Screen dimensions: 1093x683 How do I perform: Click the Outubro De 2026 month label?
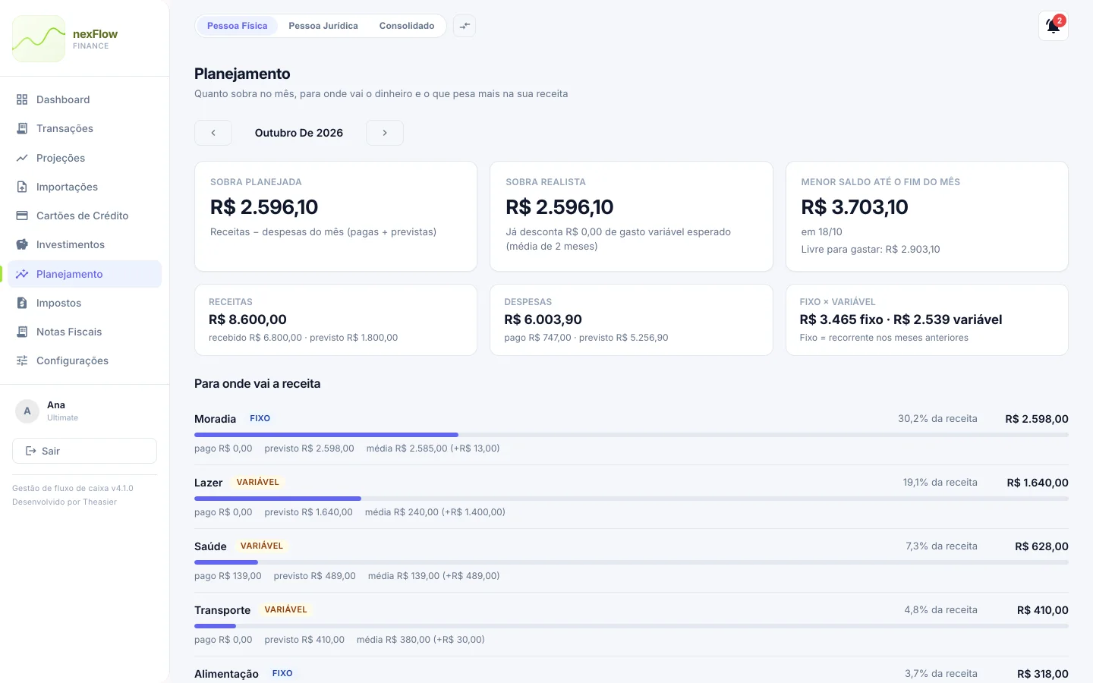(299, 133)
